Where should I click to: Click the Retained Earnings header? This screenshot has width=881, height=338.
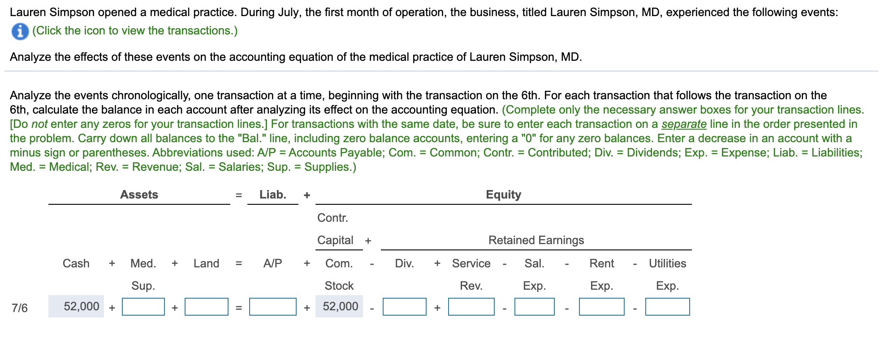pyautogui.click(x=536, y=240)
